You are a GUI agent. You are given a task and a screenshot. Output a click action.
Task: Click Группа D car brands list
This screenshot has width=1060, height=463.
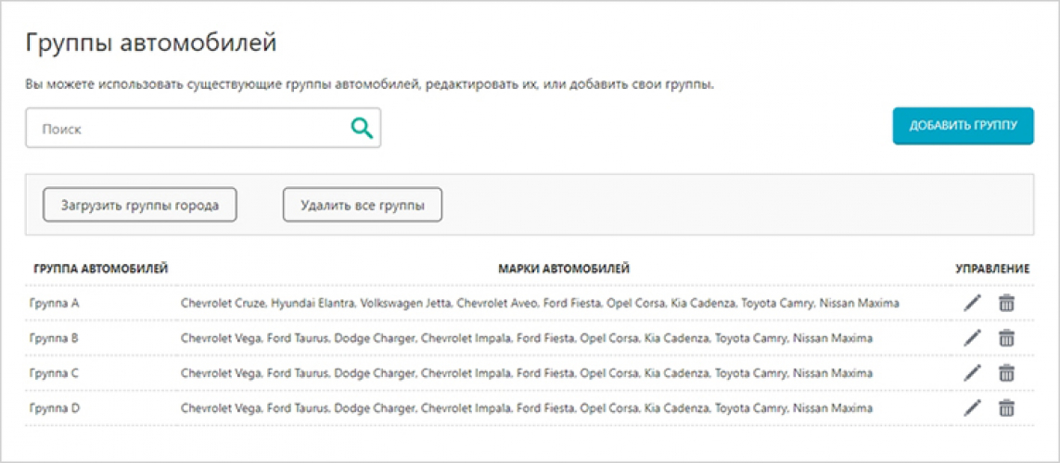click(x=527, y=408)
